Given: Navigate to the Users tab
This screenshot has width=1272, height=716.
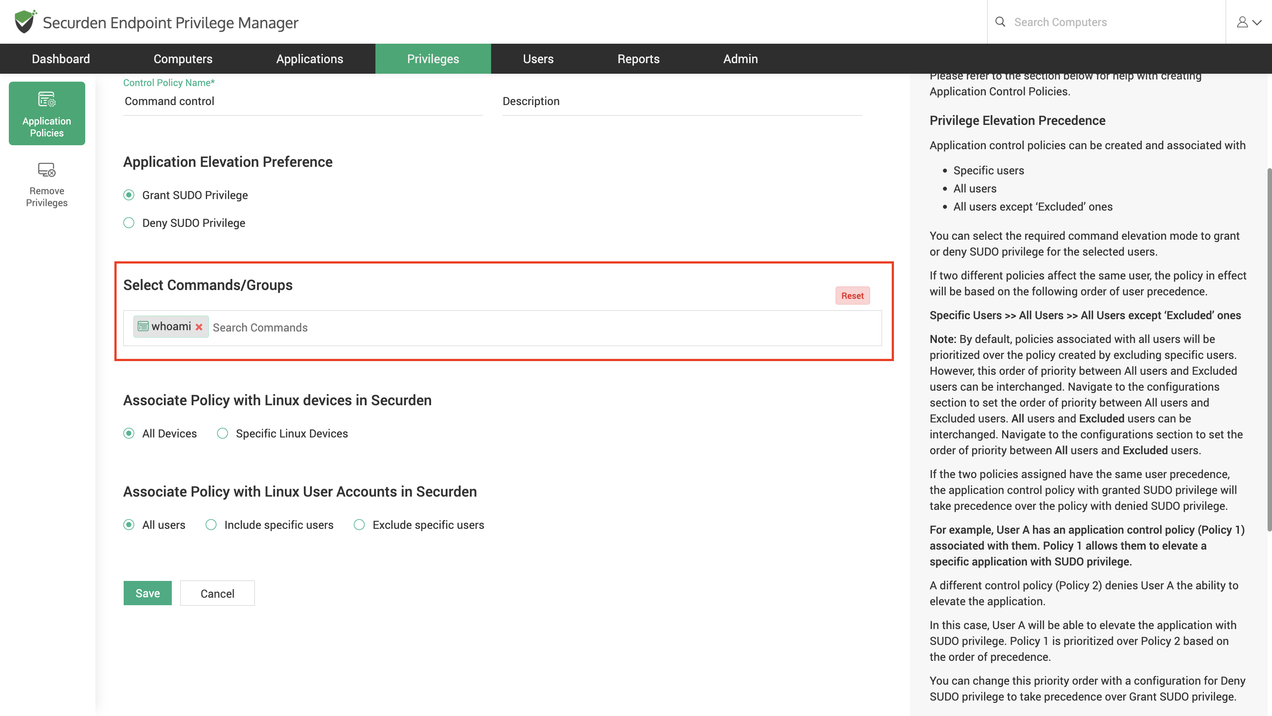Looking at the screenshot, I should [x=538, y=59].
